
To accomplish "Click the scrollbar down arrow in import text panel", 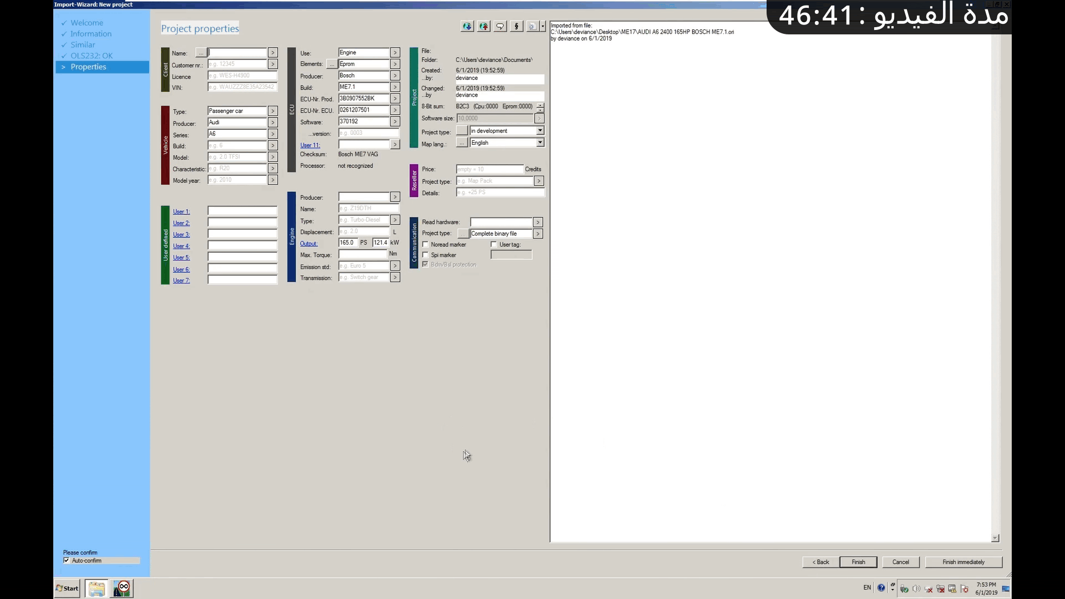I will click(995, 538).
